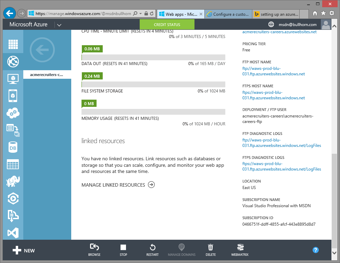The width and height of the screenshot is (340, 263).
Task: Click the subscription ID value 0466751f-ddff-4855-afcf-443e8895d8d7
Action: 279,224
